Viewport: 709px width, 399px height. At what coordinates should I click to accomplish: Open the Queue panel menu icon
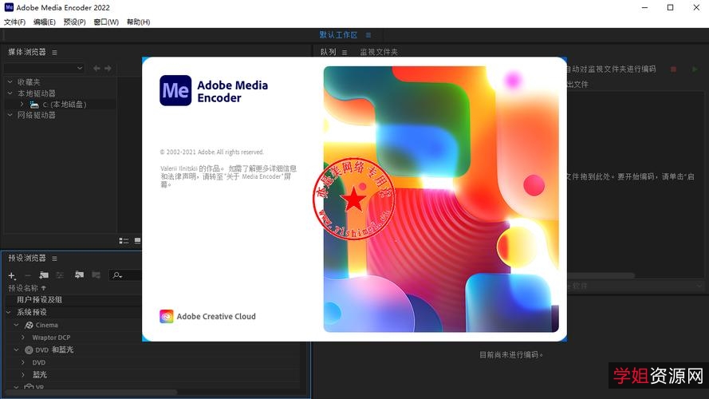click(x=345, y=53)
